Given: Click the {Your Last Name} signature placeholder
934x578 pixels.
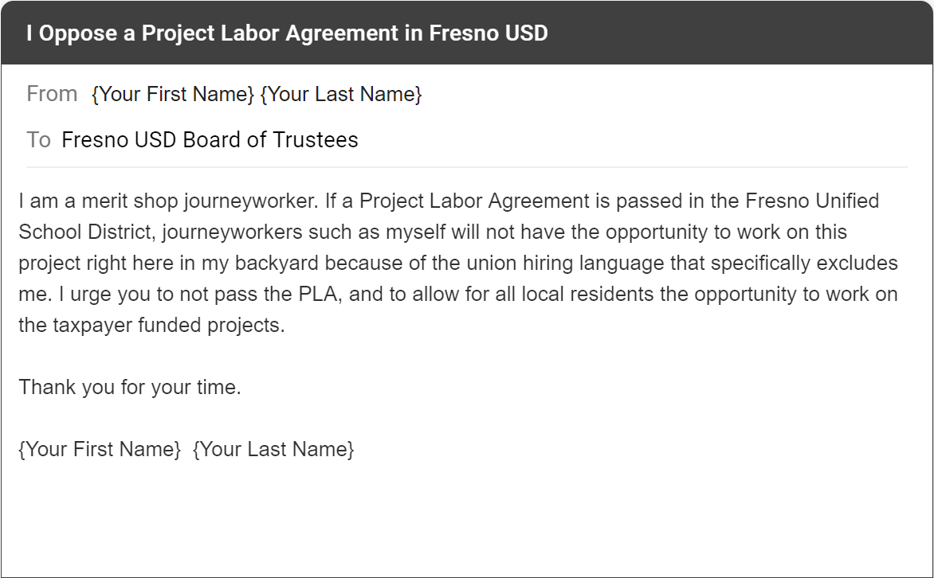Looking at the screenshot, I should click(x=273, y=449).
